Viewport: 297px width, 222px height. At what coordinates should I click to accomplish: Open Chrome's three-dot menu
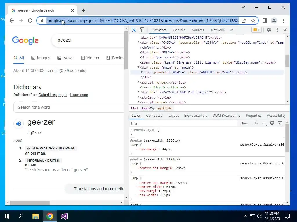click(x=283, y=21)
